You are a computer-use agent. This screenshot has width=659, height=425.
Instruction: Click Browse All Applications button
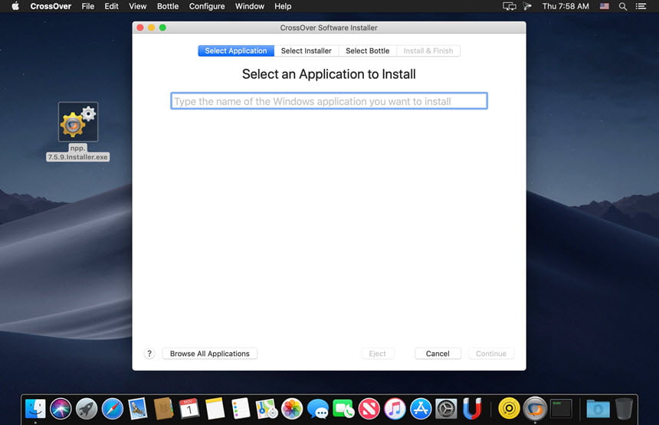point(210,354)
